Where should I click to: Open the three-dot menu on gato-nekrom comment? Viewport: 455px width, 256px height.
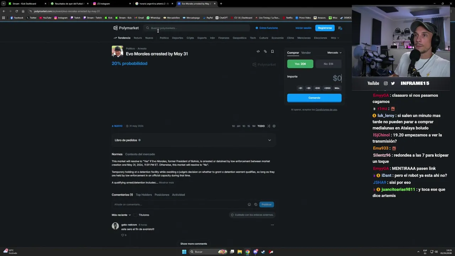coord(272,225)
